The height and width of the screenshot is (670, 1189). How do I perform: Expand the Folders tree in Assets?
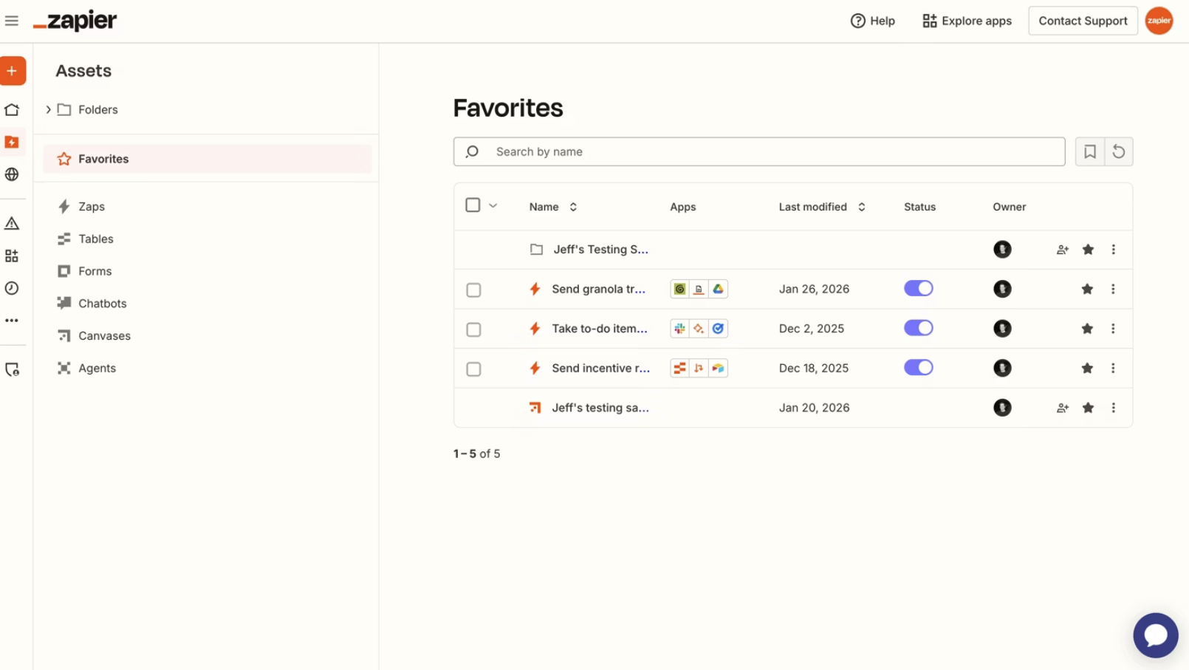tap(48, 109)
